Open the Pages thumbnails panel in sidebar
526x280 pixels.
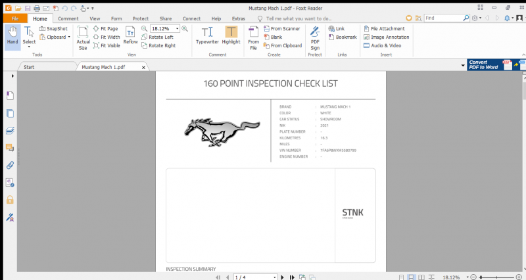tap(10, 113)
